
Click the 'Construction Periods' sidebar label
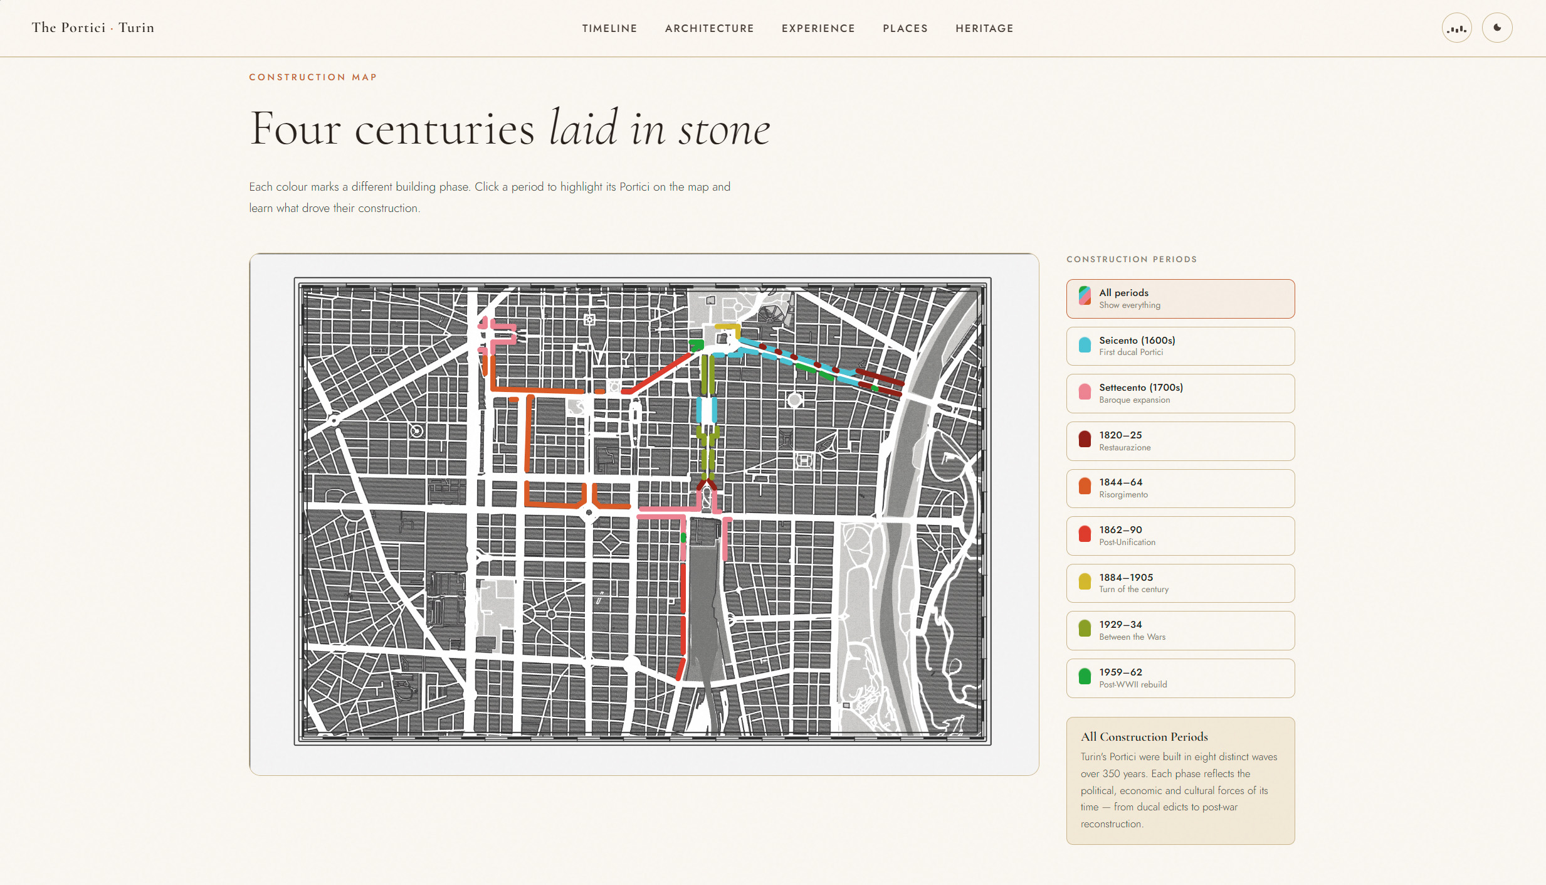[x=1132, y=259]
